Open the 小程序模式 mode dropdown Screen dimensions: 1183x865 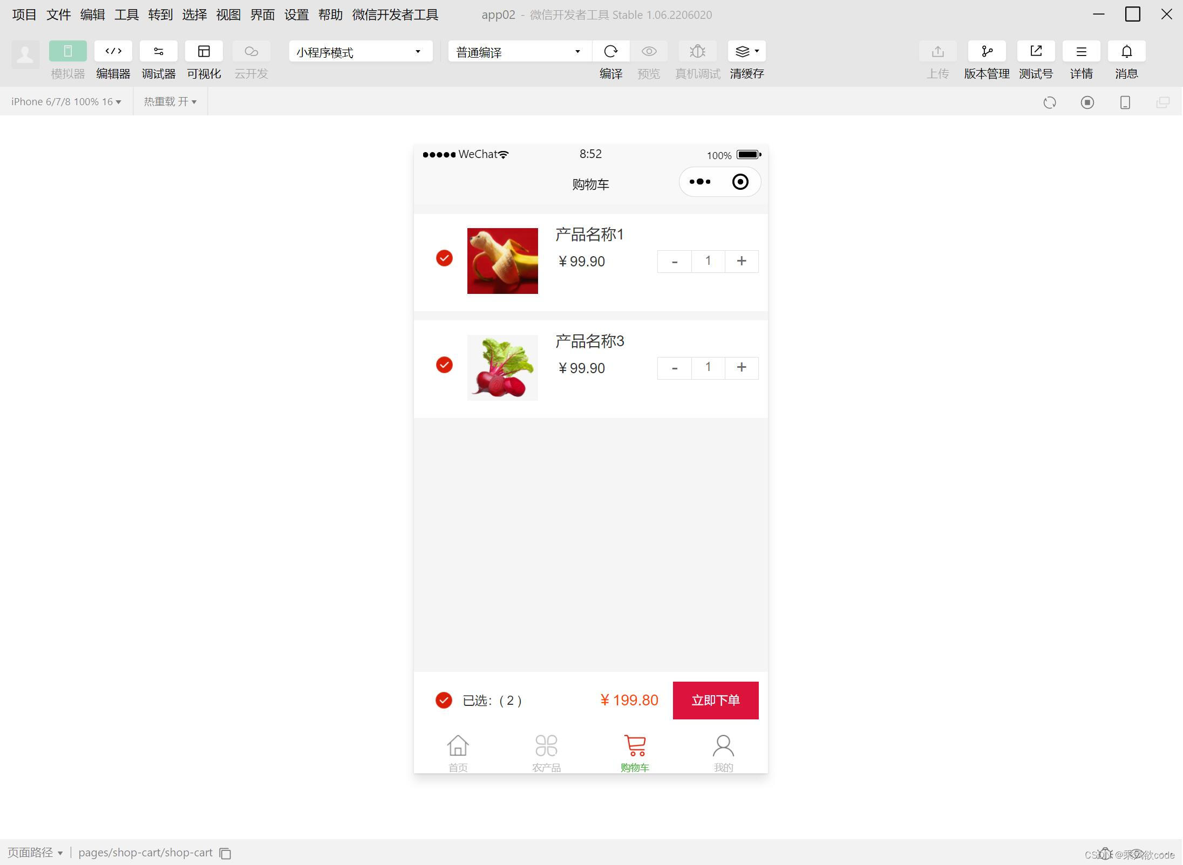pos(360,51)
